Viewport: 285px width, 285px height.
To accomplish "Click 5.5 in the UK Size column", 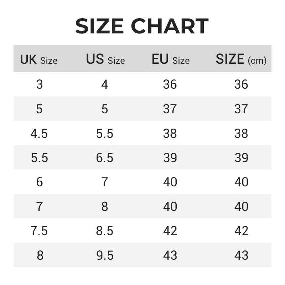I will pyautogui.click(x=39, y=158).
